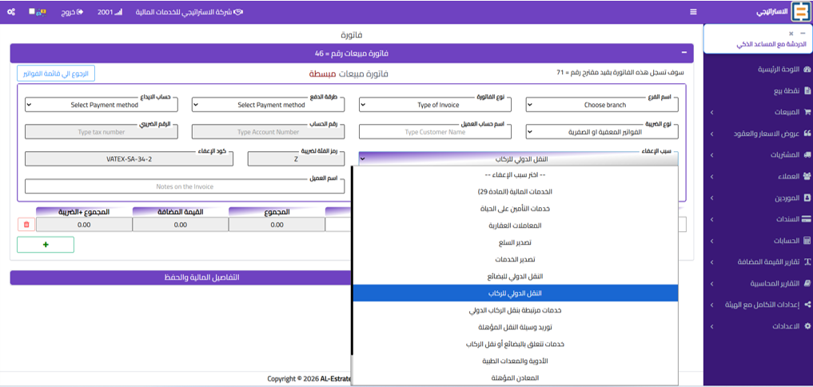The image size is (813, 387).
Task: Toggle the hamburger menu icon
Action: pyautogui.click(x=693, y=12)
